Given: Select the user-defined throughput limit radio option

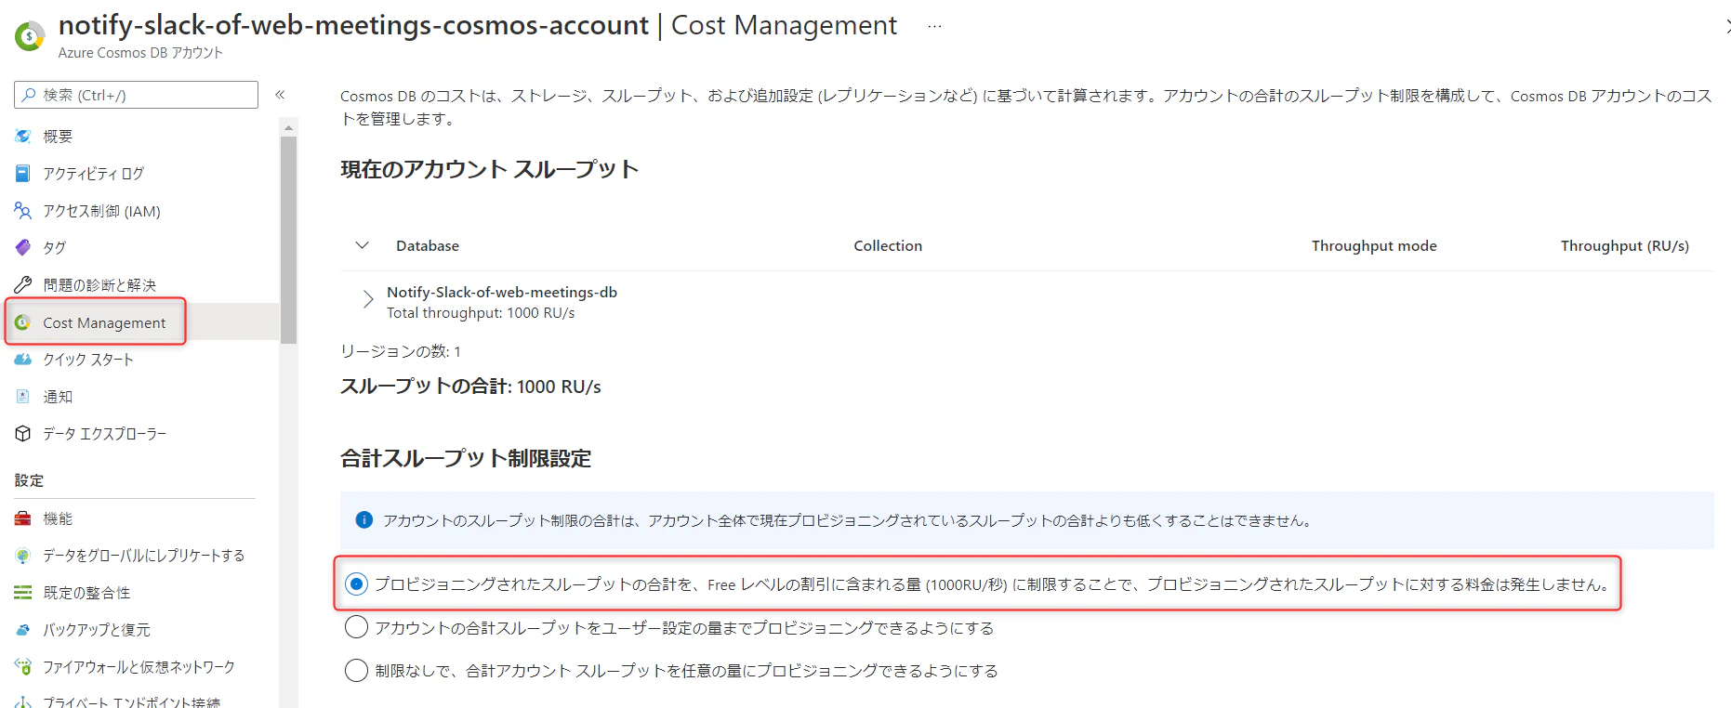Looking at the screenshot, I should 356,628.
